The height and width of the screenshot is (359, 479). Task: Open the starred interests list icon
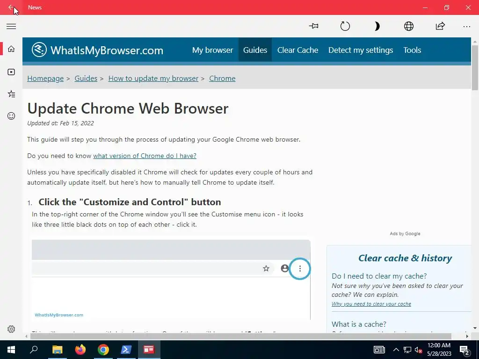tap(11, 94)
